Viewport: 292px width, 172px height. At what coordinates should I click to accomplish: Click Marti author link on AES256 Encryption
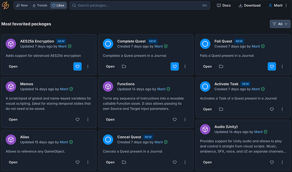(x=62, y=46)
